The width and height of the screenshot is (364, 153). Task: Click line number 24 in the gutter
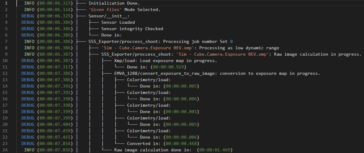coord(5,150)
